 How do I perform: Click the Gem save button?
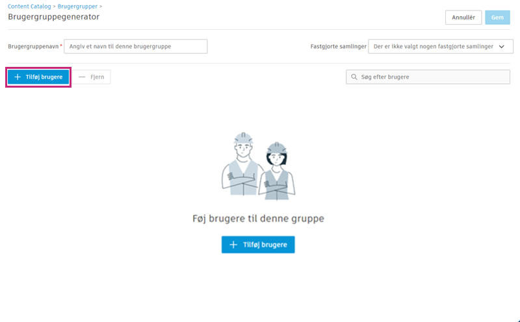click(497, 18)
